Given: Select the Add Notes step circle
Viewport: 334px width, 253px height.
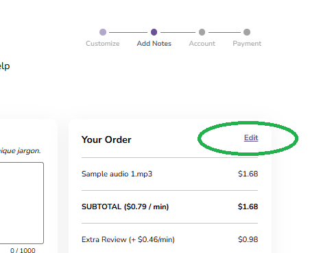Looking at the screenshot, I should pyautogui.click(x=154, y=32).
